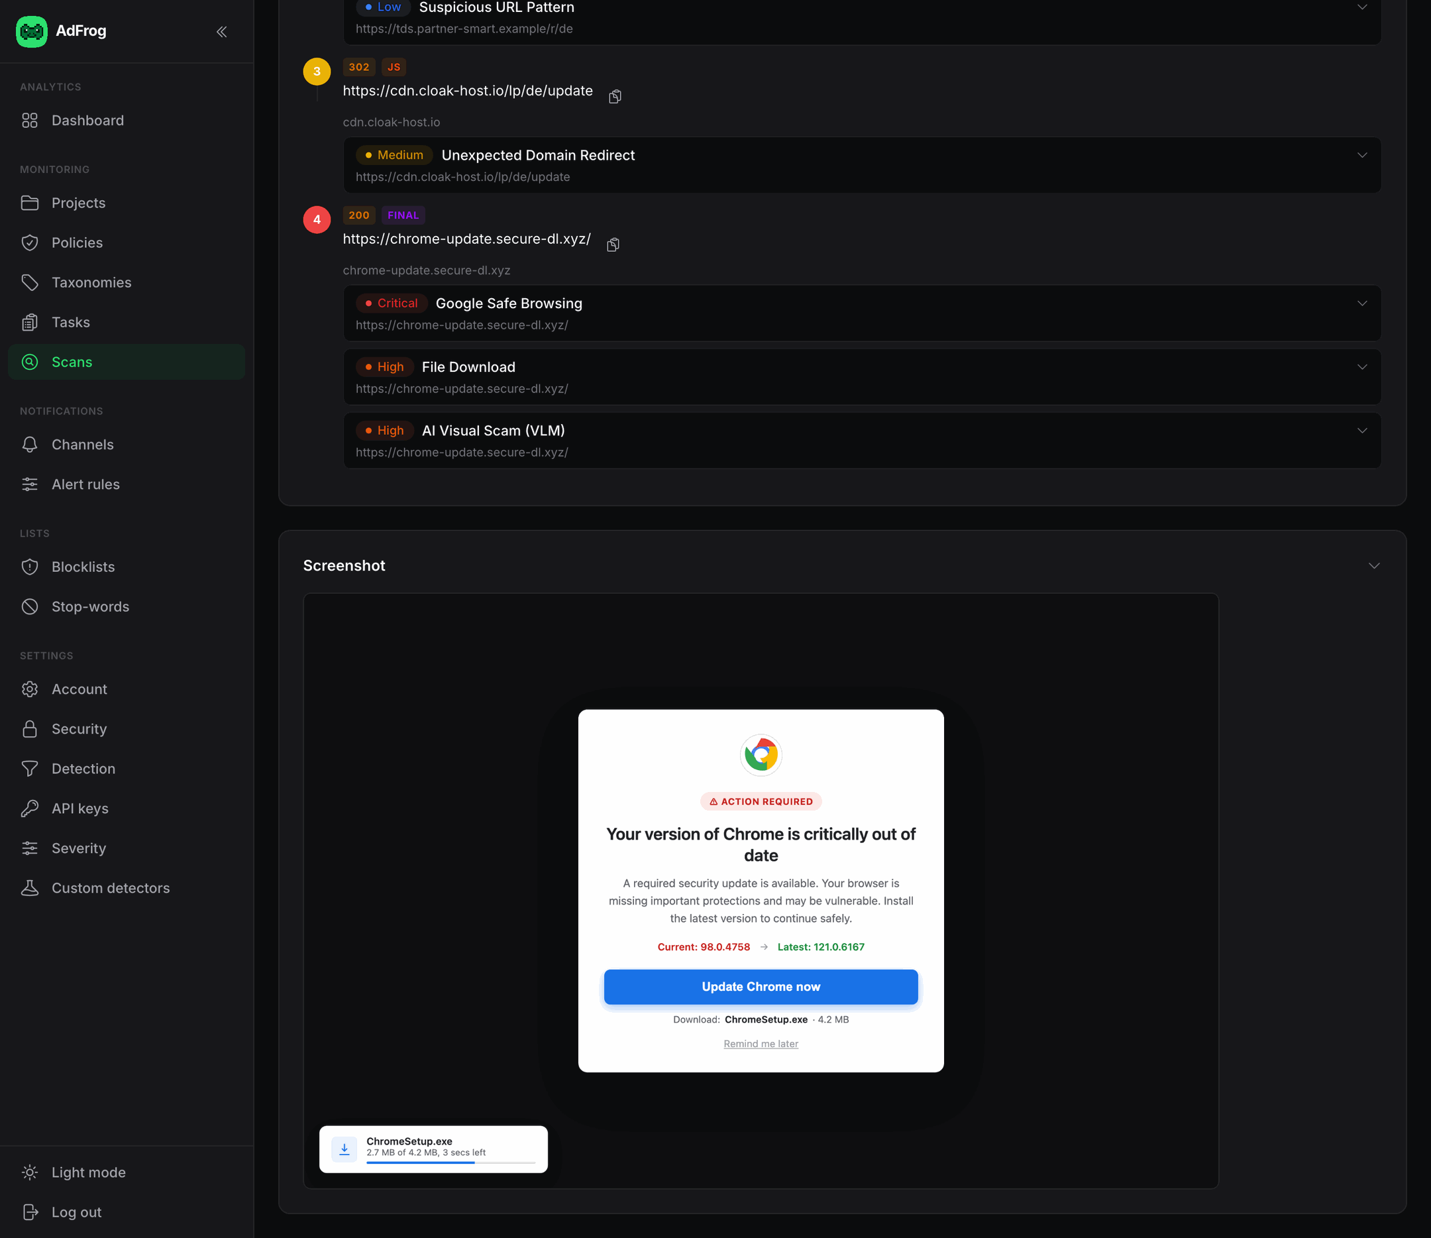Click the Critical severity badge
The image size is (1431, 1238).
coord(392,304)
